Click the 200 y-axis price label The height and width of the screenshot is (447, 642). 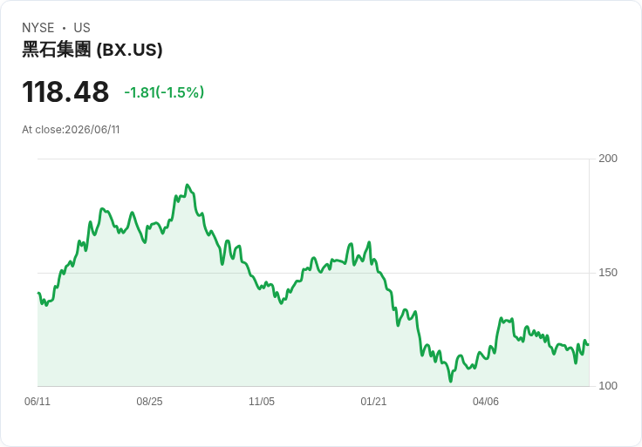click(608, 159)
